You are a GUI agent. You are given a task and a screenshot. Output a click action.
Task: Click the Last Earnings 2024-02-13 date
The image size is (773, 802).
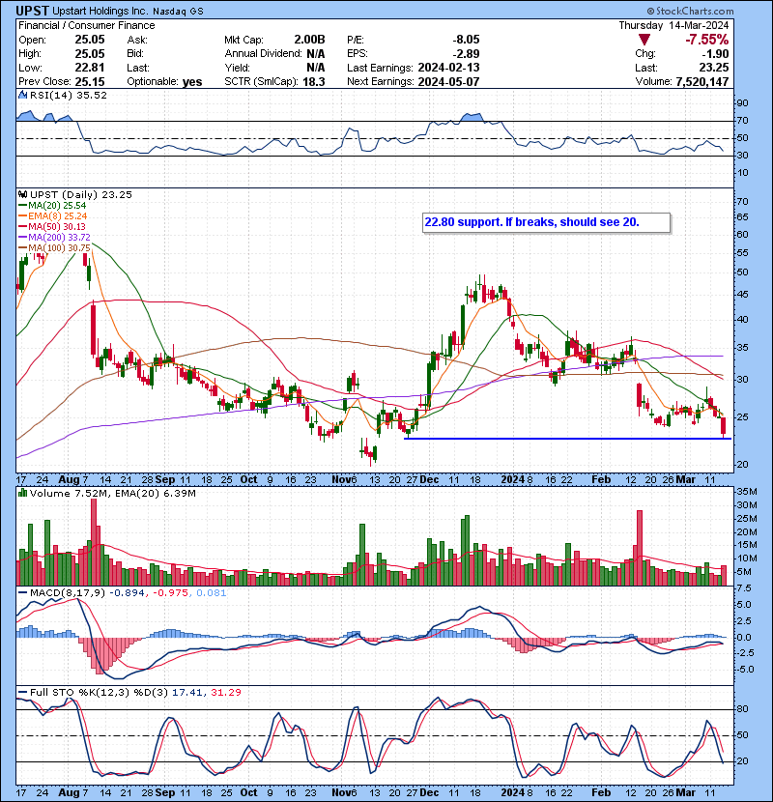[448, 68]
